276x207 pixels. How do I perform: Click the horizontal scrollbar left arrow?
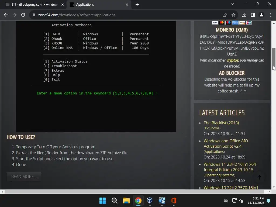pos(2,192)
